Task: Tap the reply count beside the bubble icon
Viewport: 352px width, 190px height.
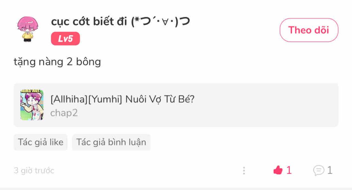Action: point(330,170)
